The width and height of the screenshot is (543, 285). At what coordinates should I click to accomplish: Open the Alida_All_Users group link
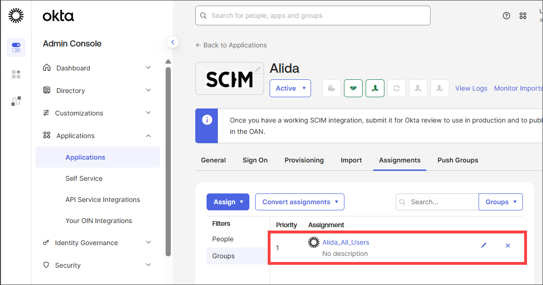(x=345, y=242)
